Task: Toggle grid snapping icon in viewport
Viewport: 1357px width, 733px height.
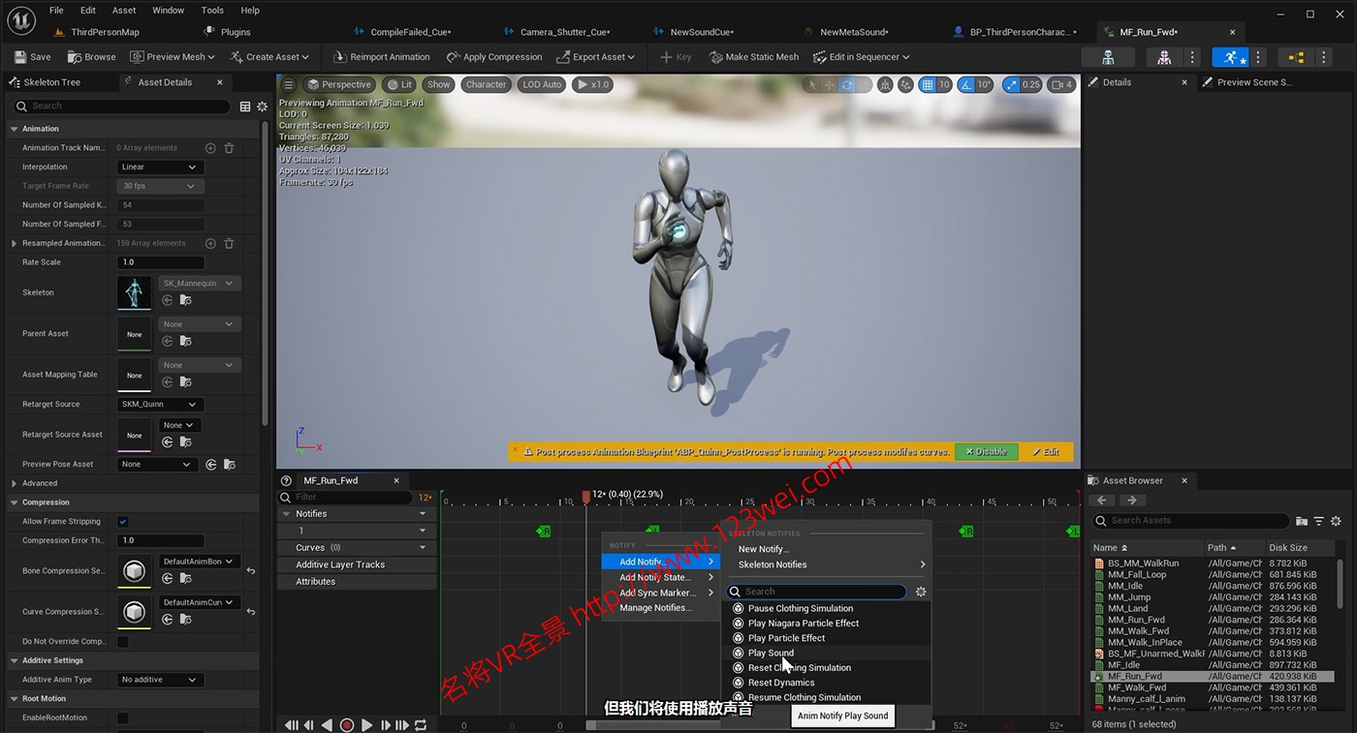Action: pyautogui.click(x=928, y=84)
